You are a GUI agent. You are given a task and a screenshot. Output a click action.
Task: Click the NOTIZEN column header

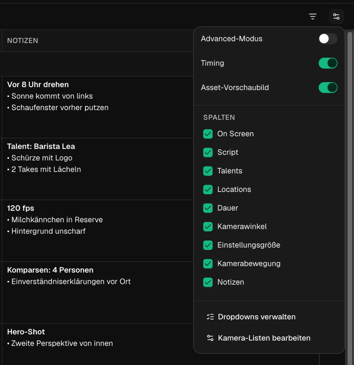pos(22,41)
